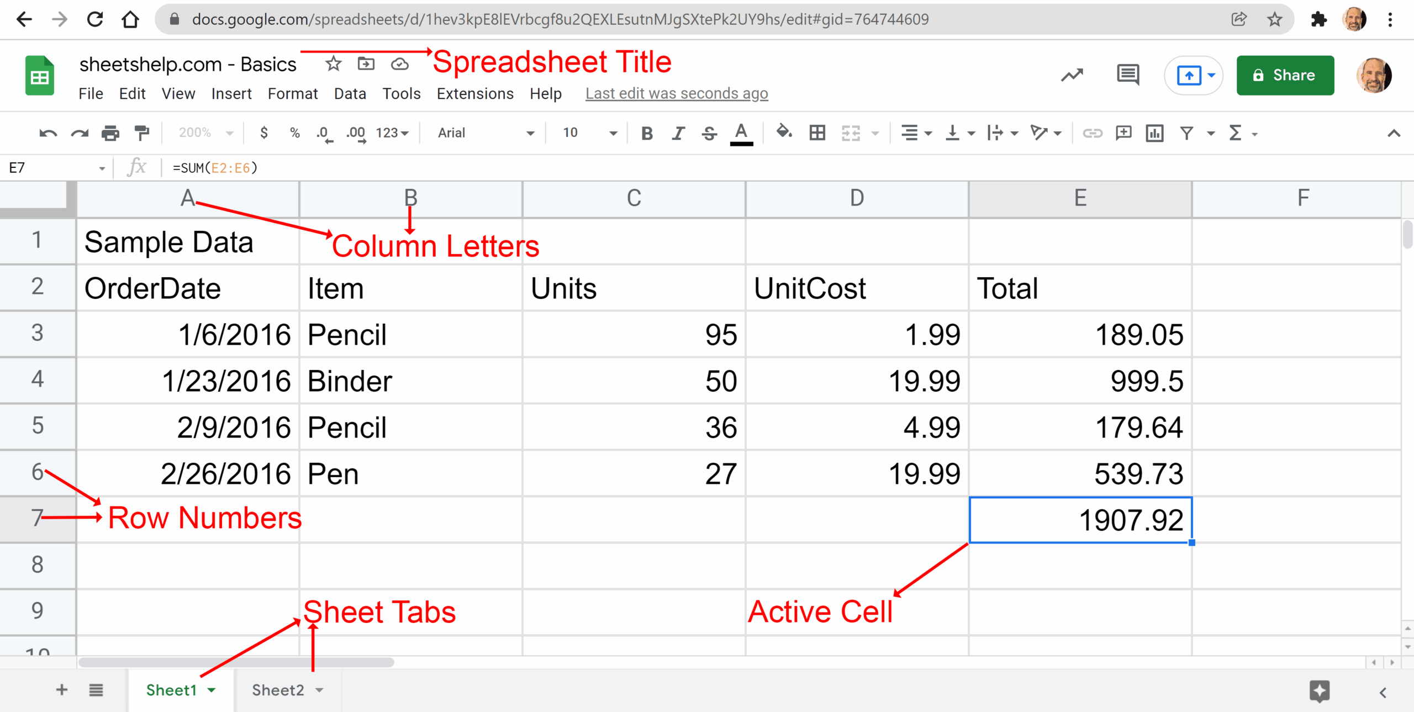The image size is (1414, 712).
Task: Click the green Share button
Action: pyautogui.click(x=1285, y=75)
